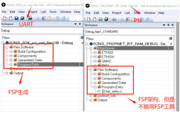Open Project menu in PROFINET window

(117, 13)
